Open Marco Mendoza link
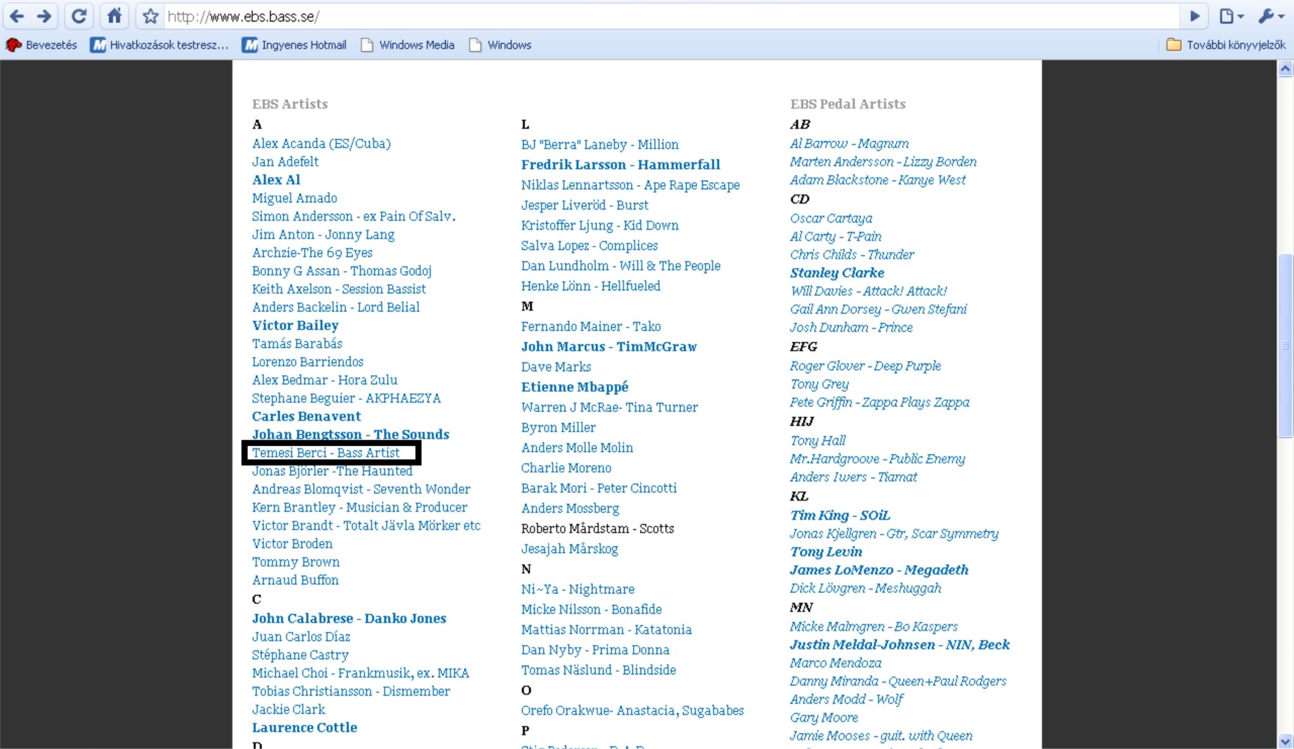 [835, 663]
